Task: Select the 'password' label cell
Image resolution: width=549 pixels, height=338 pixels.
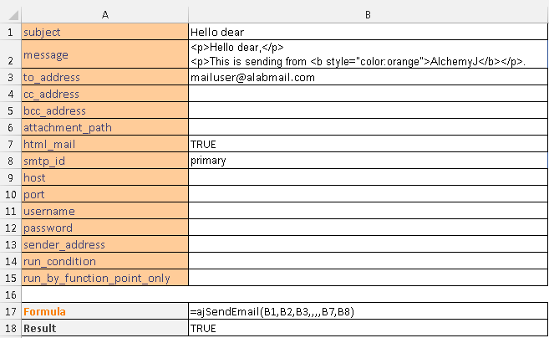Action: (104, 228)
